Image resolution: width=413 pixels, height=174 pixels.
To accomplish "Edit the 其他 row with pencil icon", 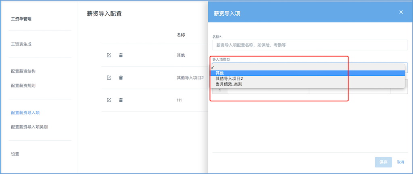I will [109, 55].
